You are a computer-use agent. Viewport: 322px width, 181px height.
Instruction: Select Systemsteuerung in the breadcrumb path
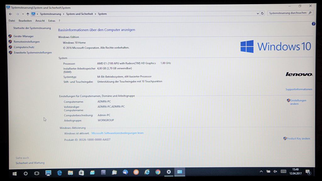click(x=50, y=14)
